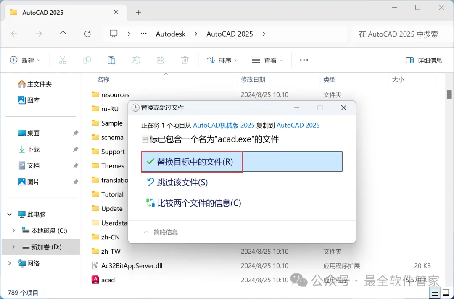
Task: Click the Copy icon in toolbar
Action: point(87,60)
